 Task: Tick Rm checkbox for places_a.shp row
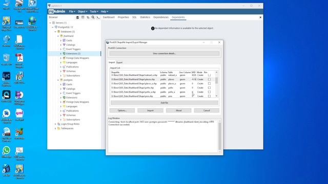coord(209,83)
